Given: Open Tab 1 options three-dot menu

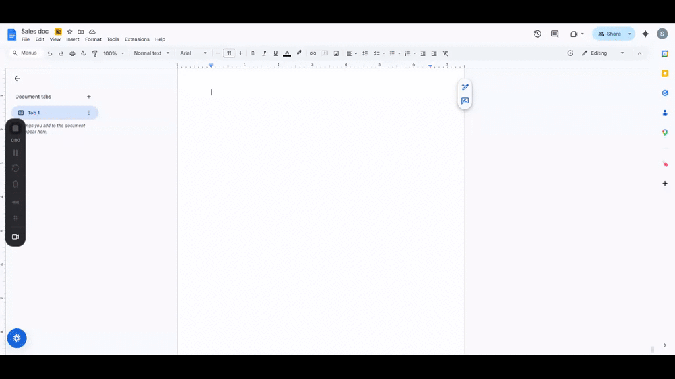Looking at the screenshot, I should pos(89,113).
